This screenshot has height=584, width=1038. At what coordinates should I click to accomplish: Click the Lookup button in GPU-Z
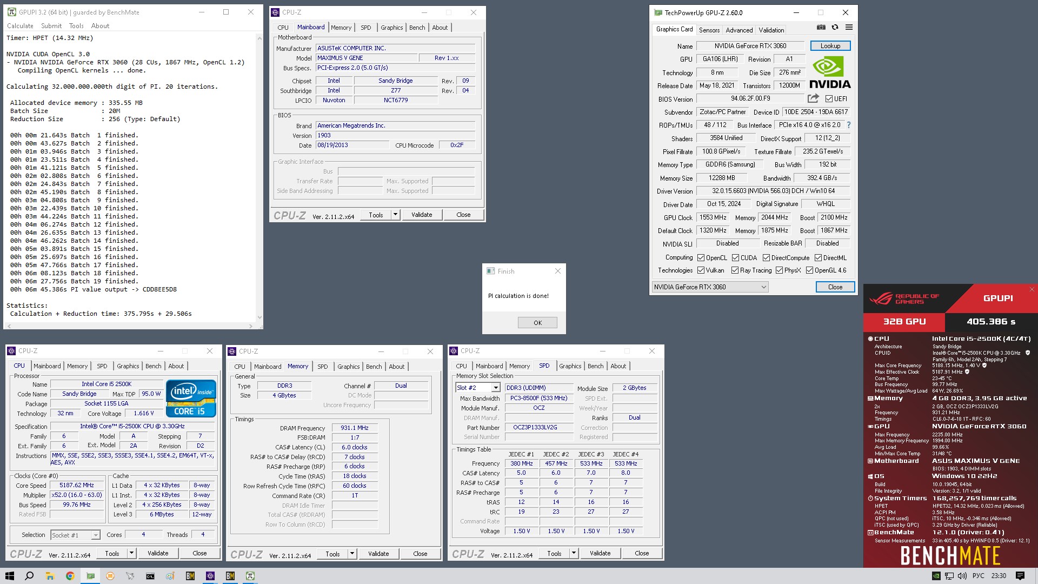tap(830, 46)
